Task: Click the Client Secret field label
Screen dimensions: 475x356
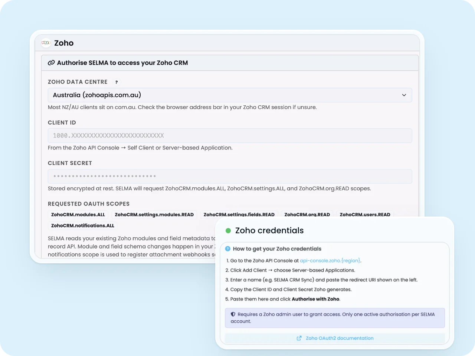Action: pos(70,163)
